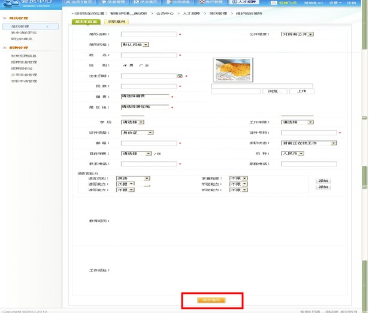
Task: Switch to the 求职意向 tab
Action: tap(116, 22)
